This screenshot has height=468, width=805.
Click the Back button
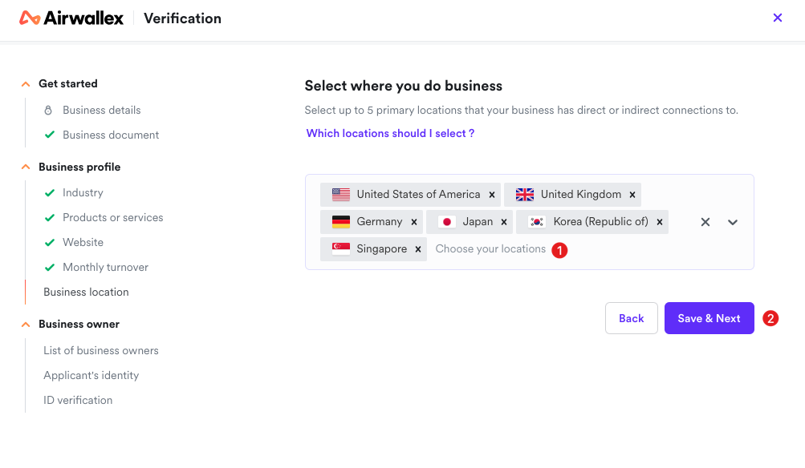coord(631,318)
